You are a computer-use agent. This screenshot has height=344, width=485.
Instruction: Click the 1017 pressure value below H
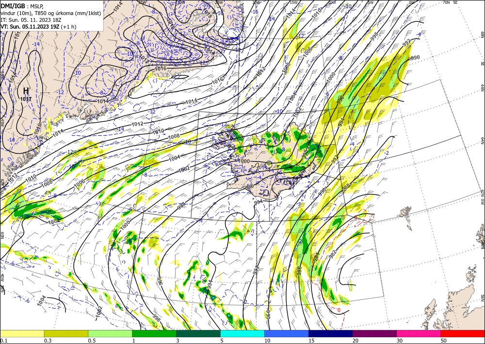[26, 99]
